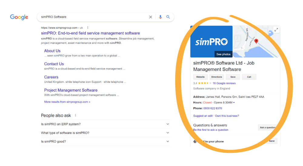Viewport: 303px width, 166px height.
Task: Expand 'What type of software is simPRO?'
Action: [x=105, y=133]
